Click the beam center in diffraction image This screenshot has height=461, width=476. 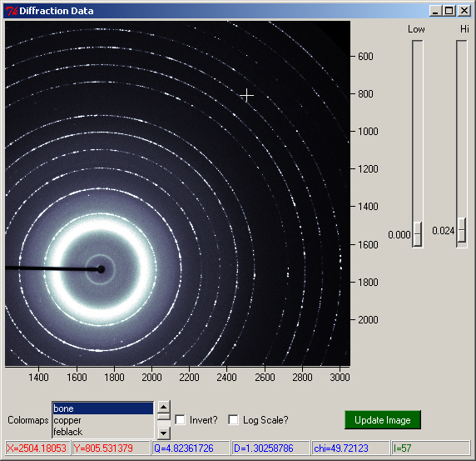click(x=101, y=269)
